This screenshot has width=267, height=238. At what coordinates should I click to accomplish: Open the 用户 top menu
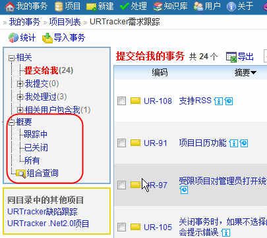coord(212,7)
